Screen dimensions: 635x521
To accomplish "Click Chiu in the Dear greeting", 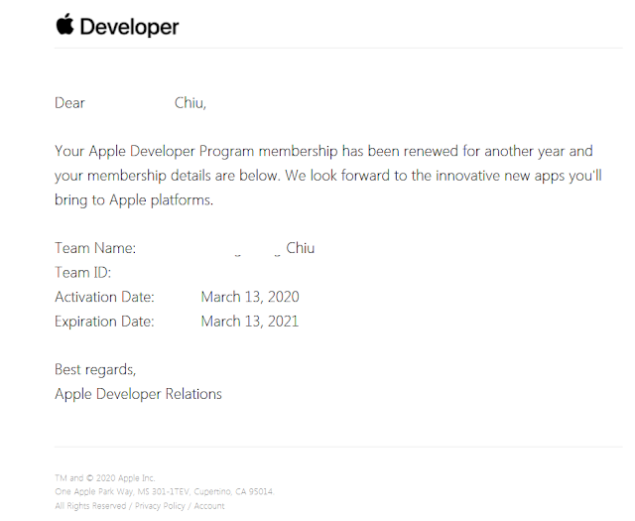I will pyautogui.click(x=190, y=103).
